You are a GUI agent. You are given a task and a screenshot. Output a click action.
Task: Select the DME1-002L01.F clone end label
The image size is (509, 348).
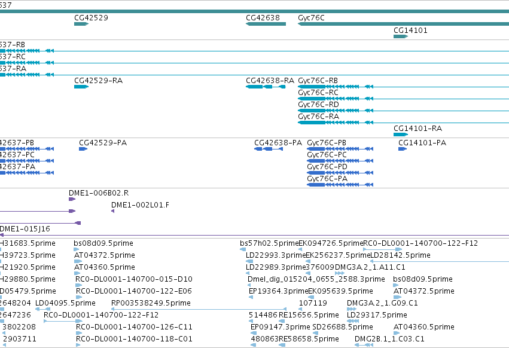click(140, 205)
